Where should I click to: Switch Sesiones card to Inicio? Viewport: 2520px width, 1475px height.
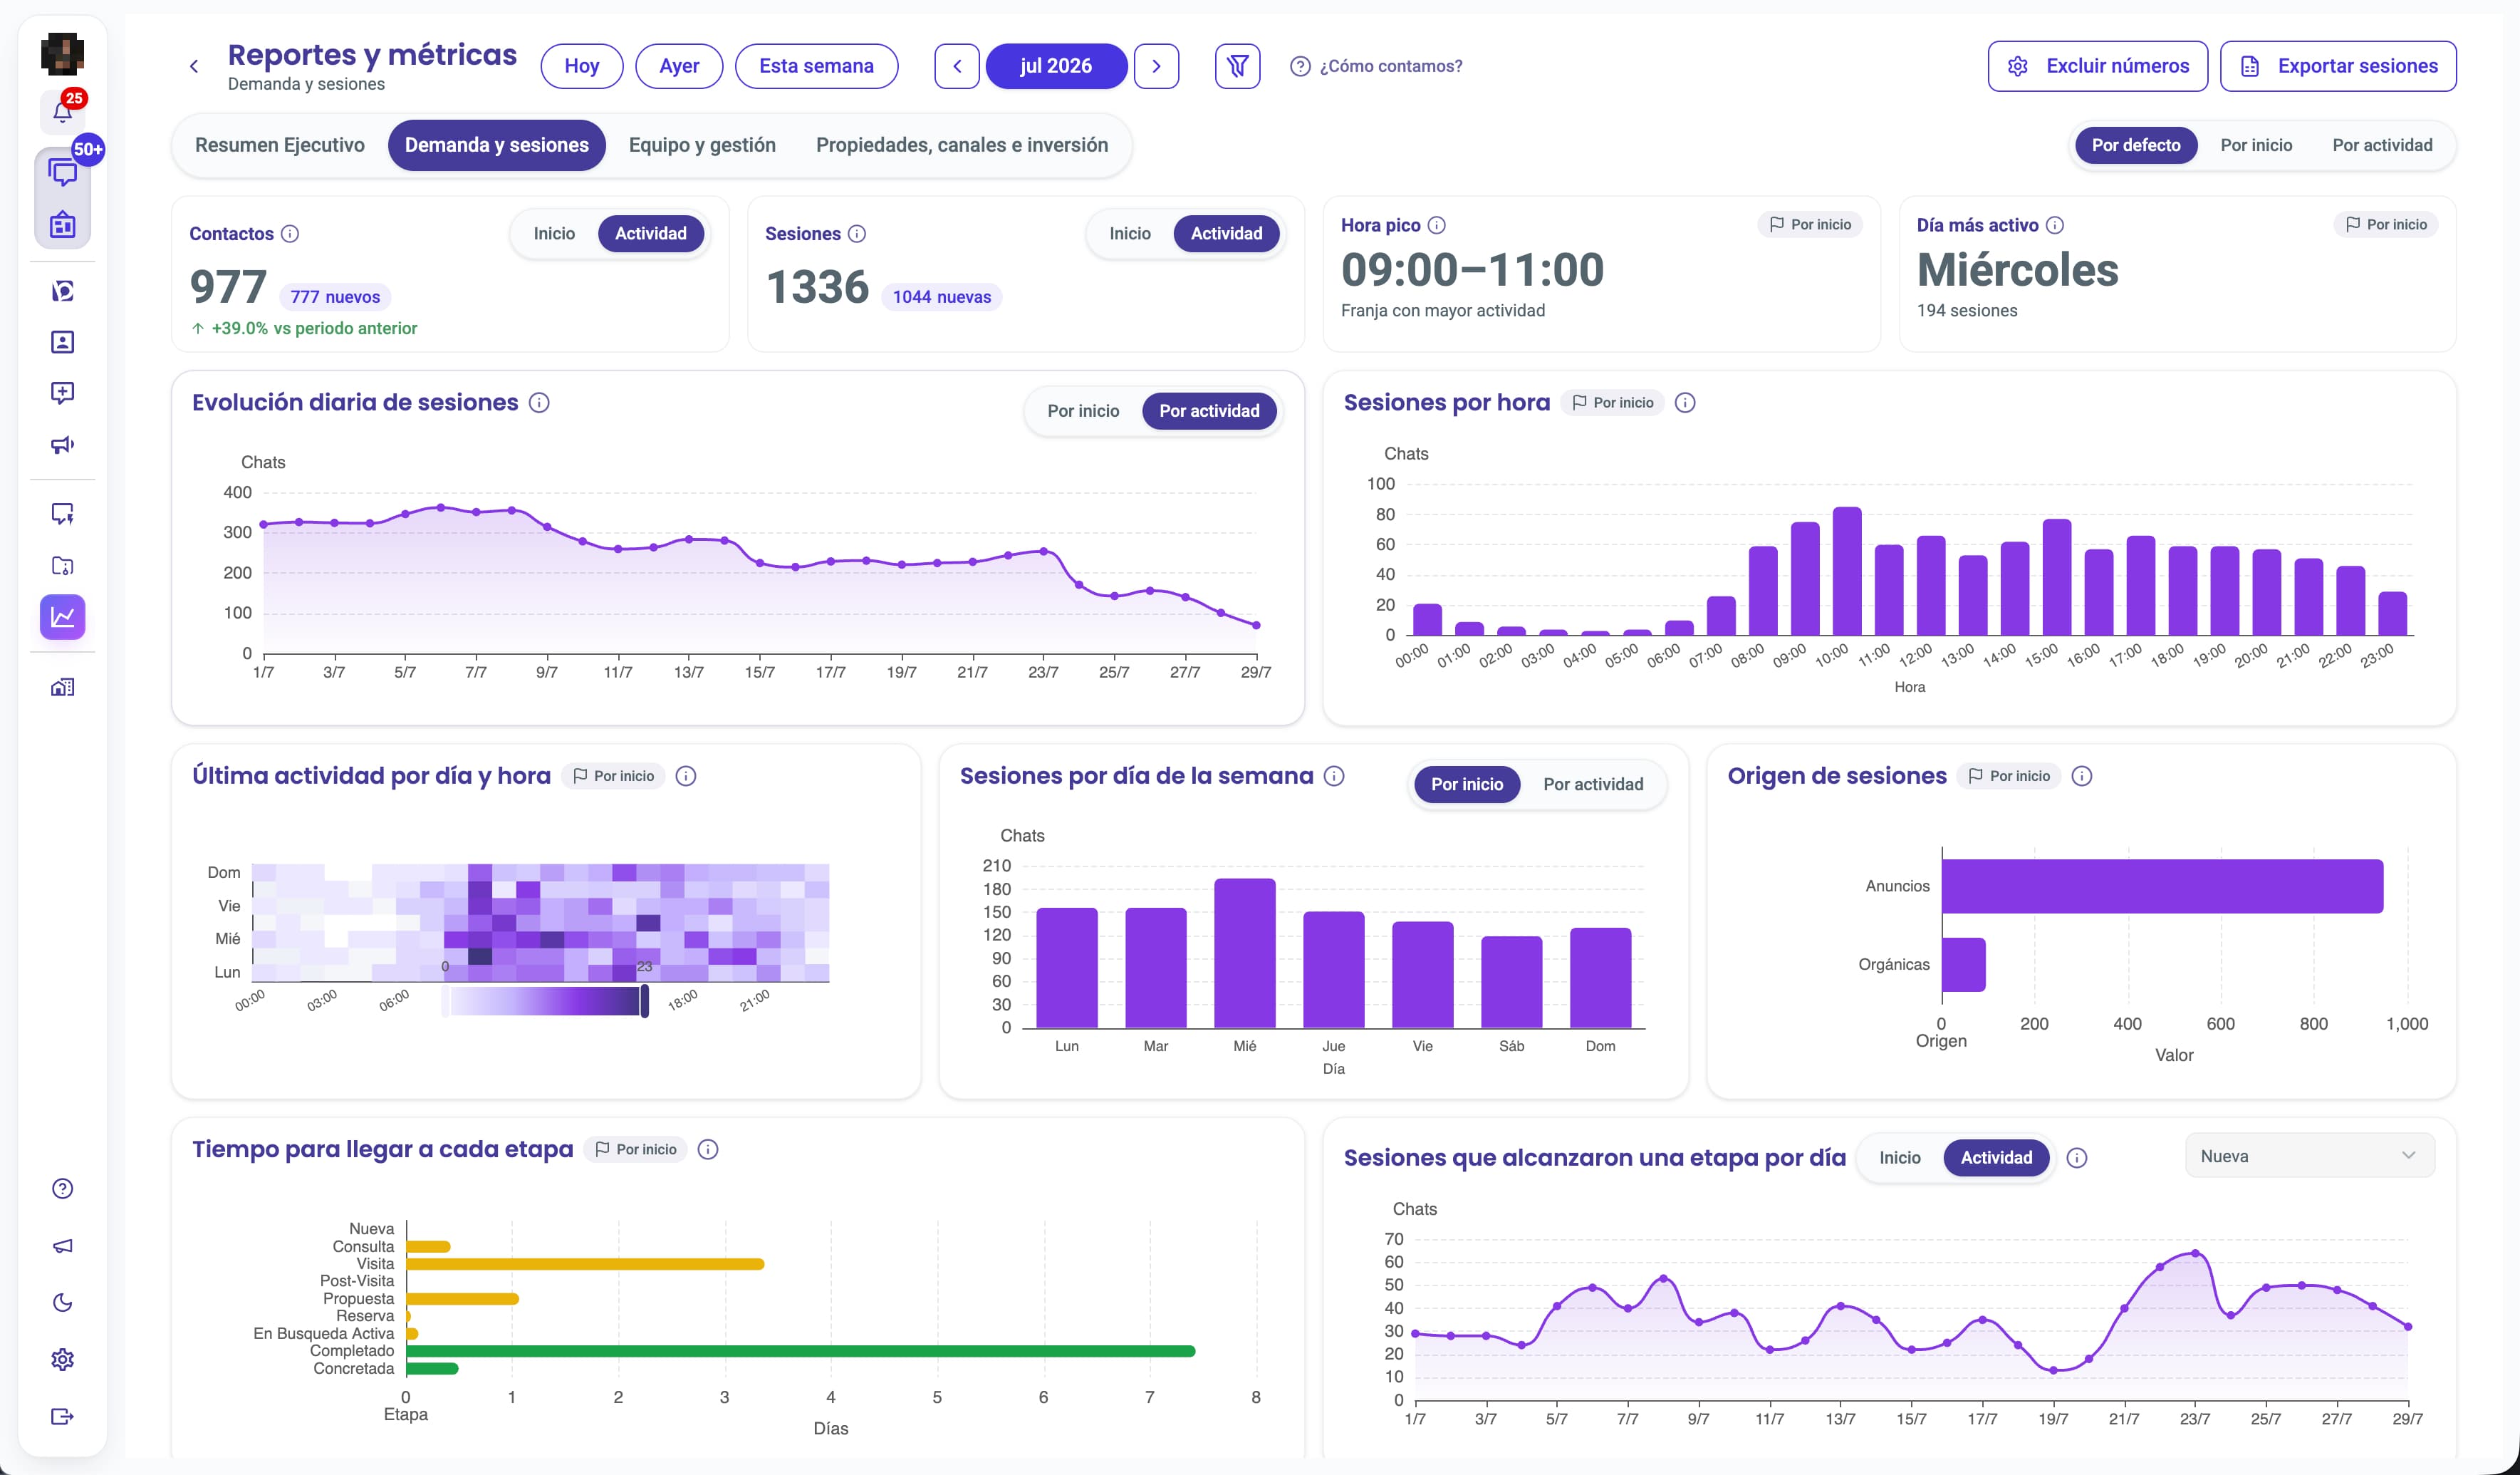coord(1130,233)
